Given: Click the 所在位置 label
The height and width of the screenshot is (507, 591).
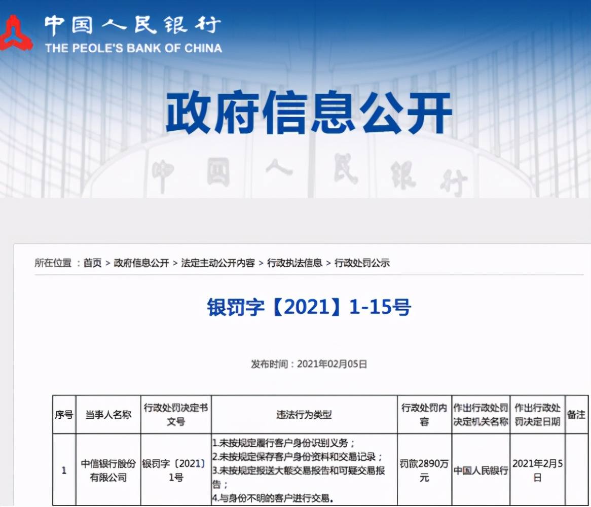Looking at the screenshot, I should [53, 263].
